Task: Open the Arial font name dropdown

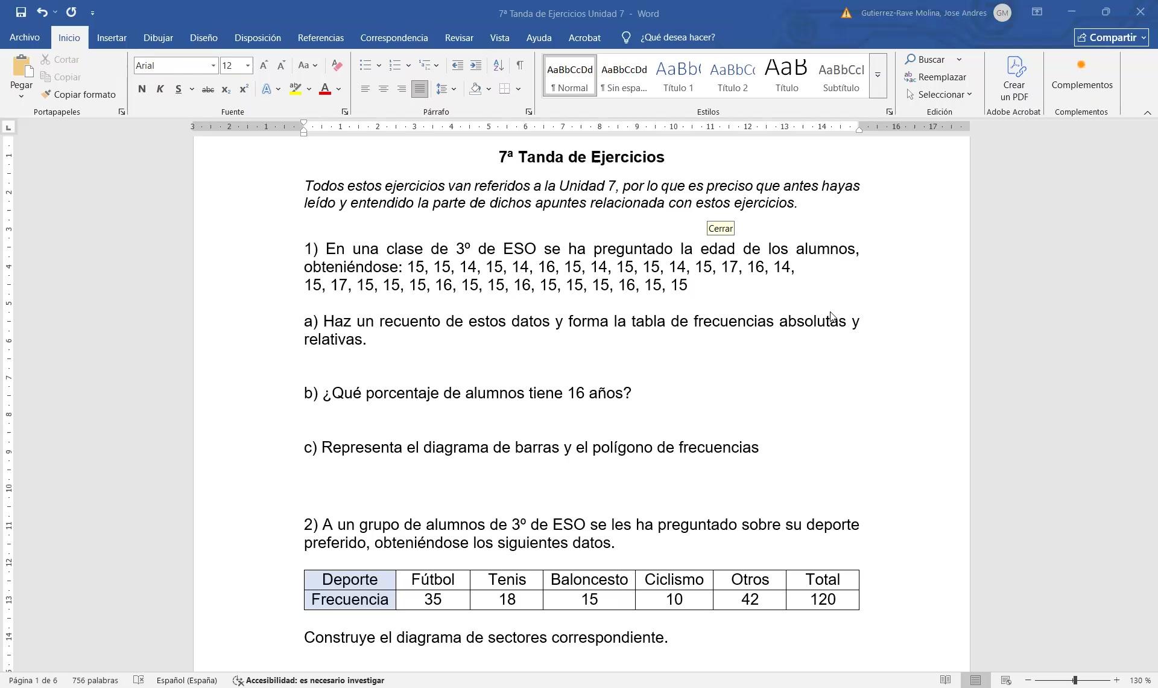Action: click(213, 65)
